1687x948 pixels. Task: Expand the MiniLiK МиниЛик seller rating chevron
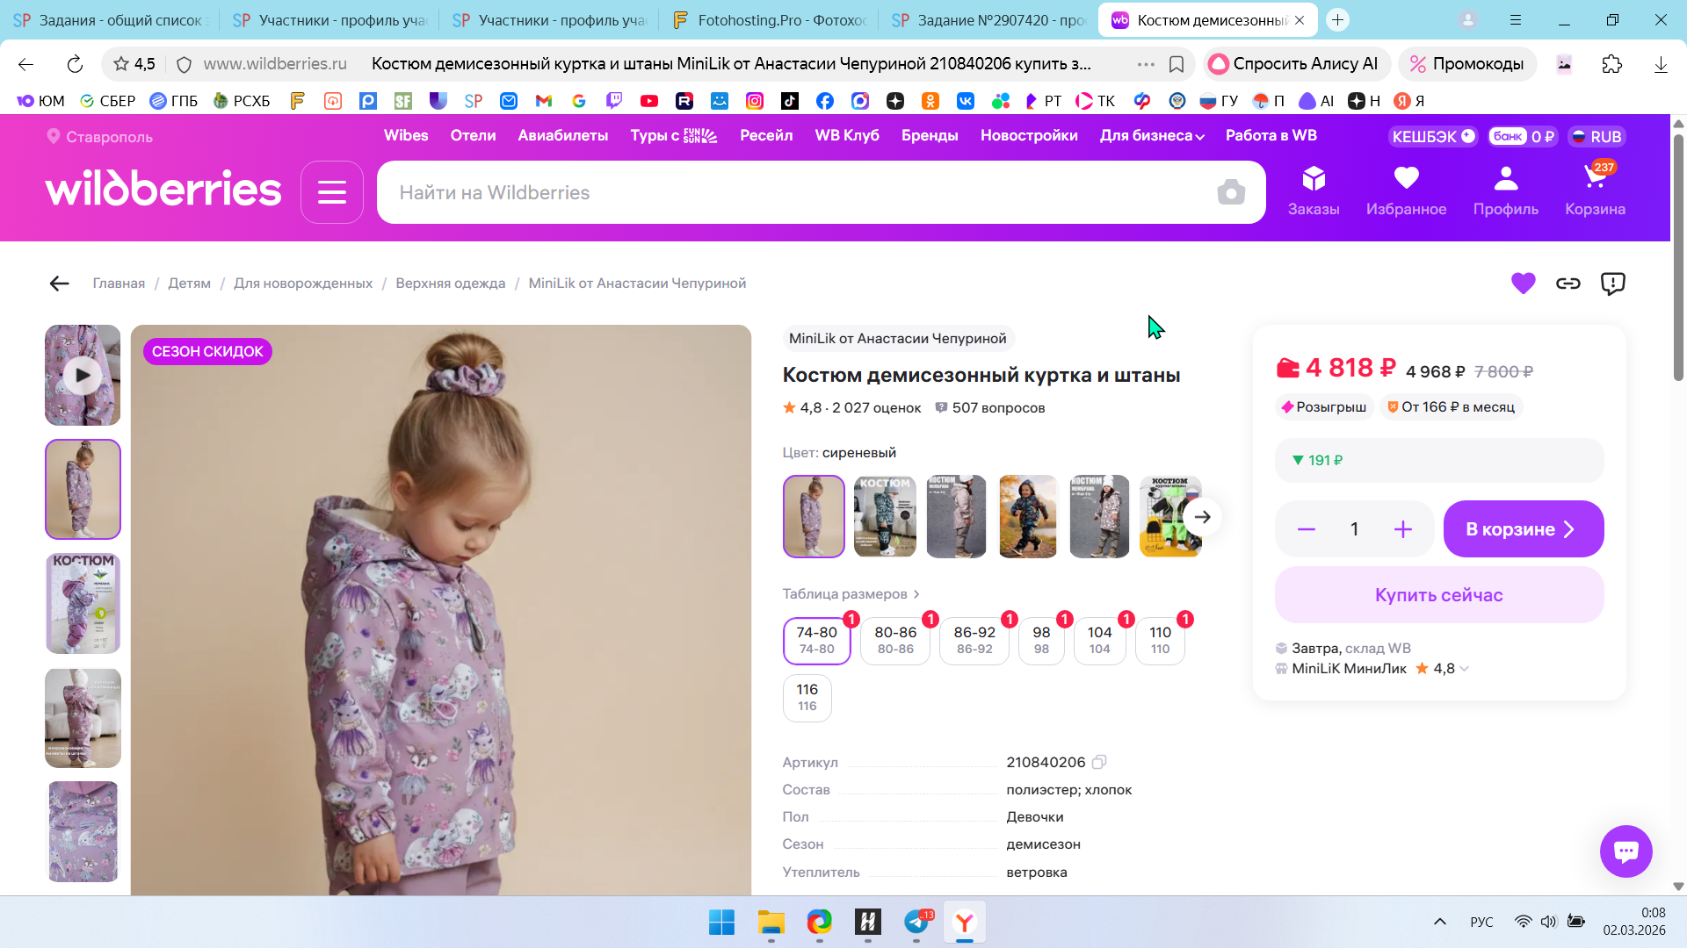point(1465,669)
